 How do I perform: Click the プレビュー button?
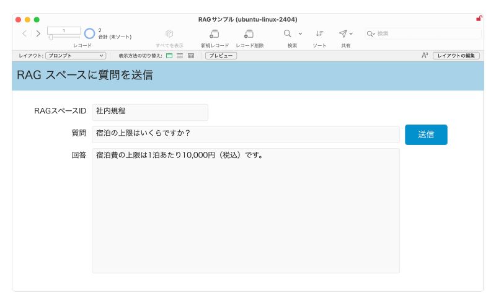(x=221, y=56)
